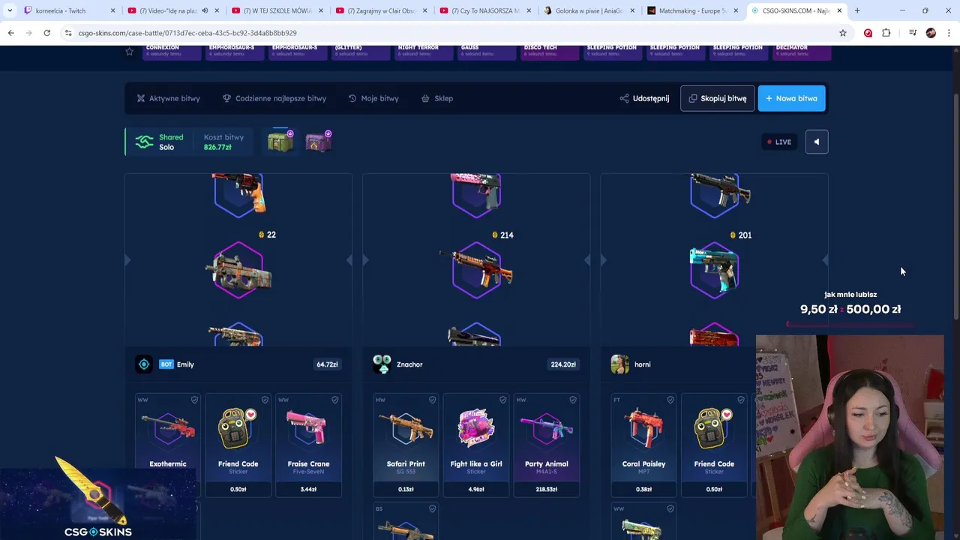This screenshot has height=540, width=960.
Task: Click Znachor's player avatar
Action: [x=382, y=364]
